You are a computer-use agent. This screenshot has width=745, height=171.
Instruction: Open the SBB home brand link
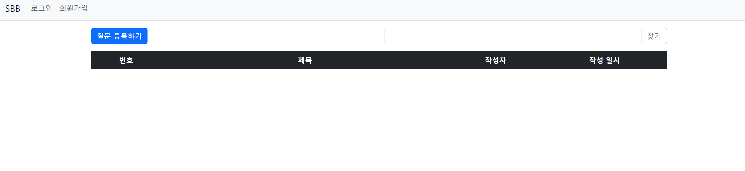click(x=13, y=9)
